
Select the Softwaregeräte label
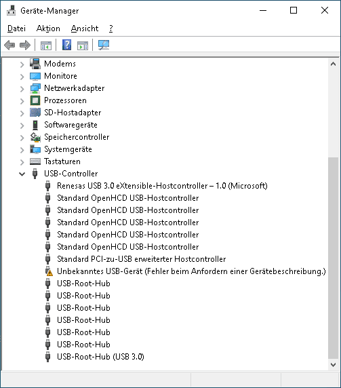(71, 125)
